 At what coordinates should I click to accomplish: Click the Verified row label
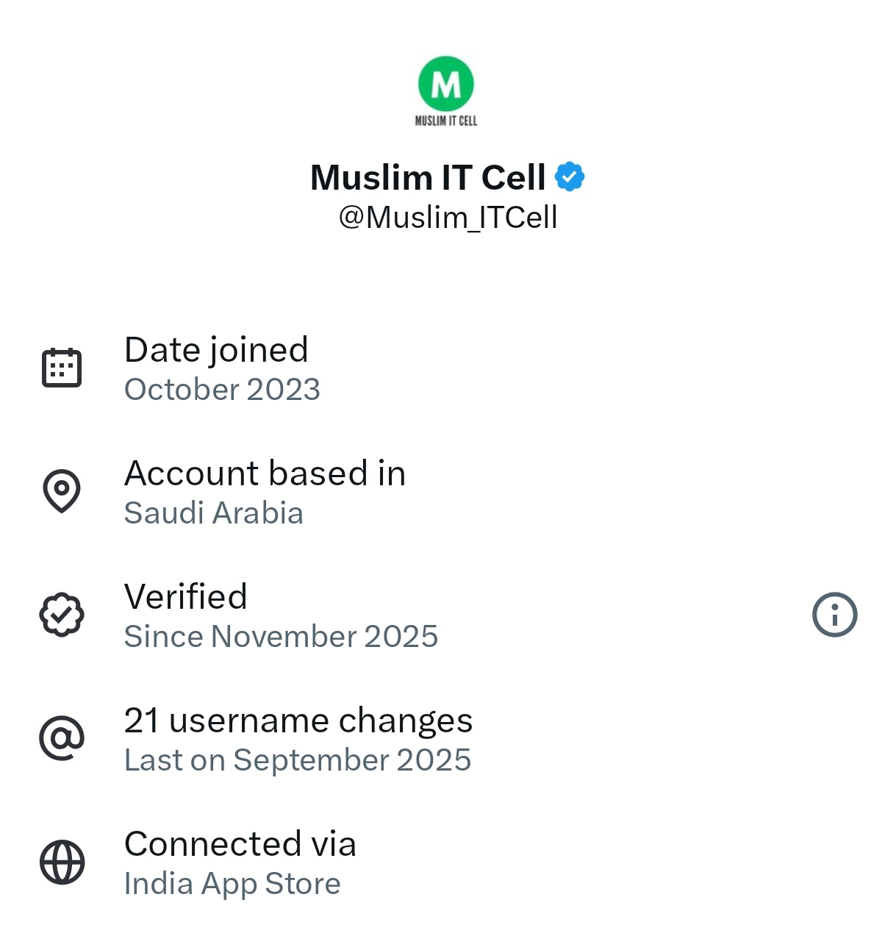tap(185, 597)
